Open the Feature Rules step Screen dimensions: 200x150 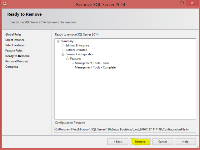pyautogui.click(x=14, y=51)
